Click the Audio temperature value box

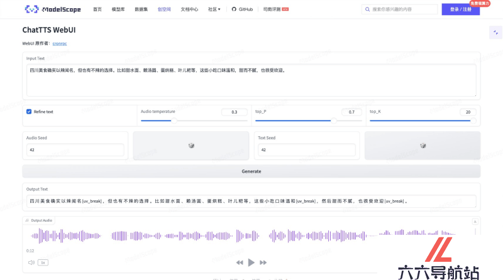[235, 112]
